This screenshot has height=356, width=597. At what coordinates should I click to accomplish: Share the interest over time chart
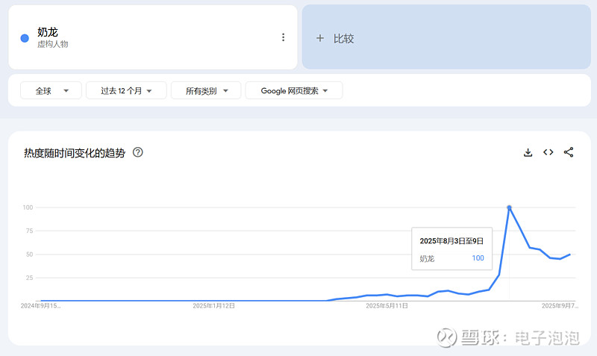tap(569, 152)
